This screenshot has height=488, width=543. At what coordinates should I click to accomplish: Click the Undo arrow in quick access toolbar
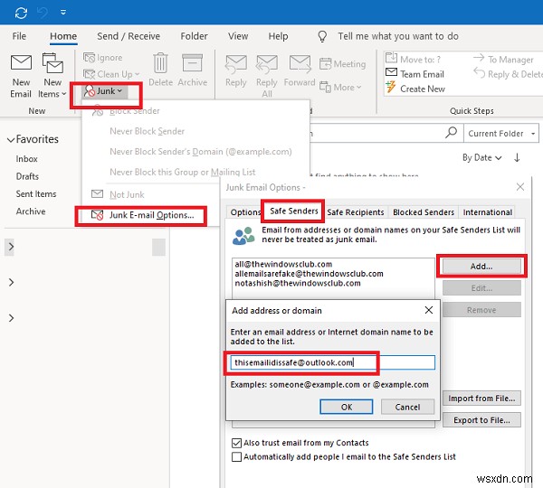pos(43,13)
